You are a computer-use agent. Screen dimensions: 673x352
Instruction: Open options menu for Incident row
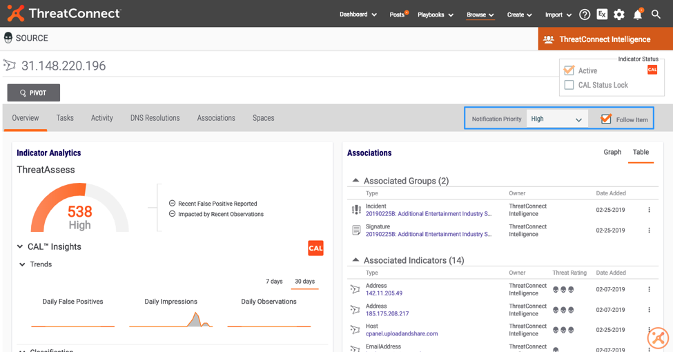point(649,210)
